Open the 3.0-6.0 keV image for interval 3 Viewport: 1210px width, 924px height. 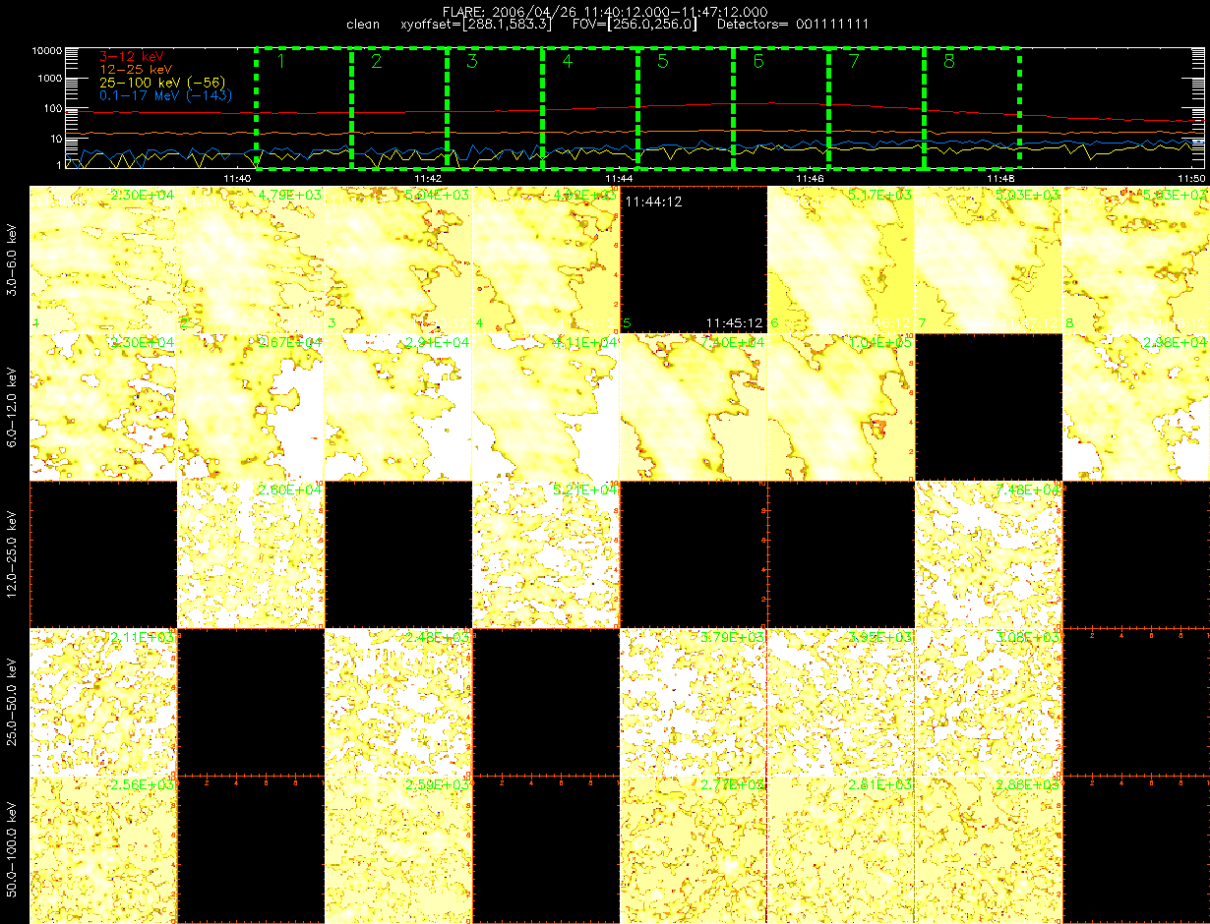(x=398, y=260)
